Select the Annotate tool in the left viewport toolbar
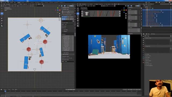Viewport: 172px width, 97px height. coord(2,23)
